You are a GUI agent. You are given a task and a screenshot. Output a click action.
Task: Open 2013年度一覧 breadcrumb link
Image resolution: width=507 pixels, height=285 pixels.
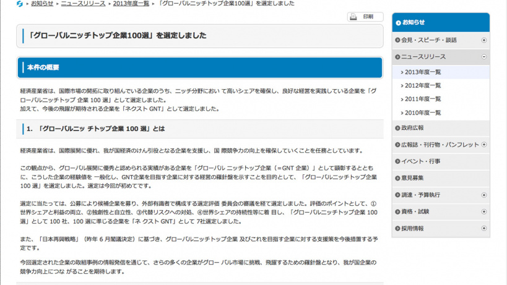tap(132, 4)
